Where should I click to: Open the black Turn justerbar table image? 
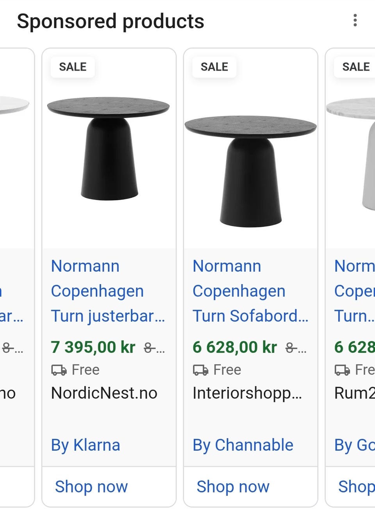tap(109, 148)
